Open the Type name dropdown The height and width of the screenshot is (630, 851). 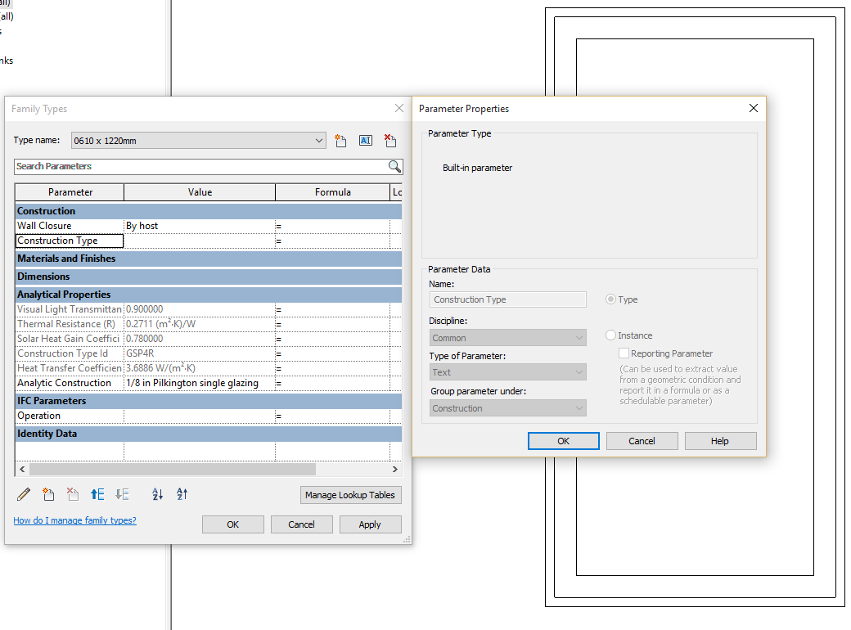[x=320, y=140]
